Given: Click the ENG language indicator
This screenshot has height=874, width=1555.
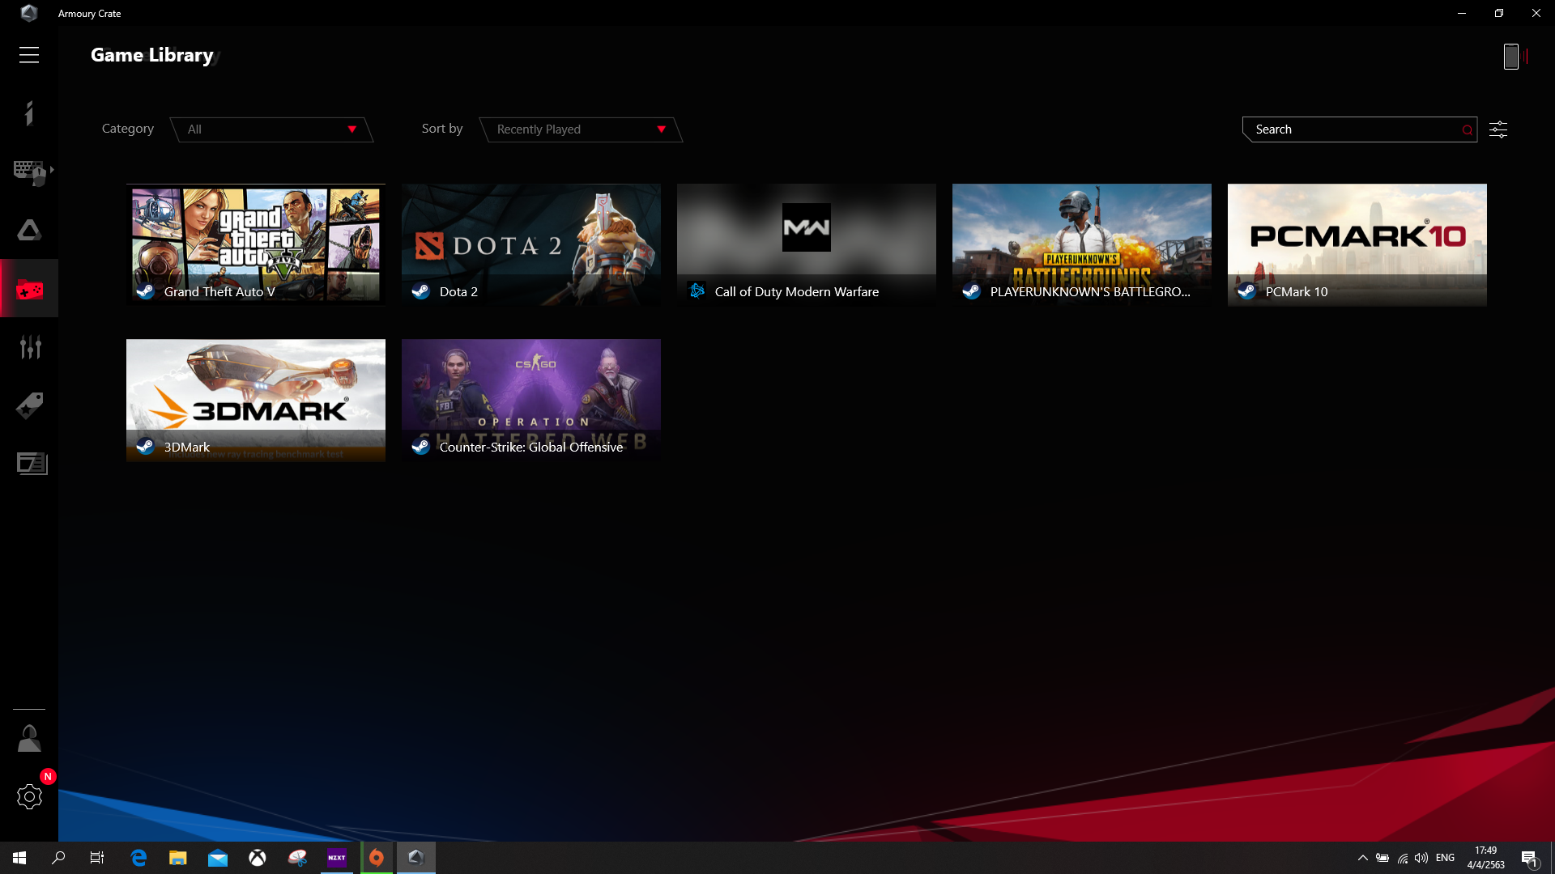Looking at the screenshot, I should [x=1446, y=858].
